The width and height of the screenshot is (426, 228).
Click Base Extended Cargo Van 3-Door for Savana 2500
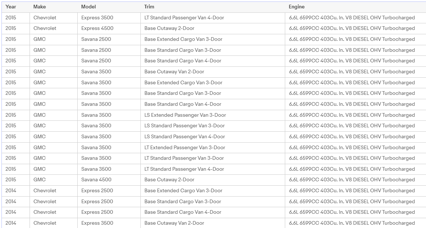coord(183,39)
